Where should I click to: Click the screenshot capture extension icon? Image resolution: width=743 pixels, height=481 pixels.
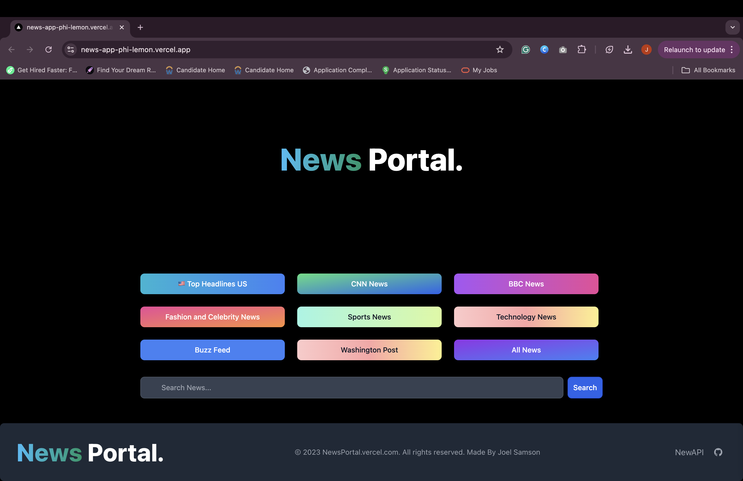[x=563, y=49]
